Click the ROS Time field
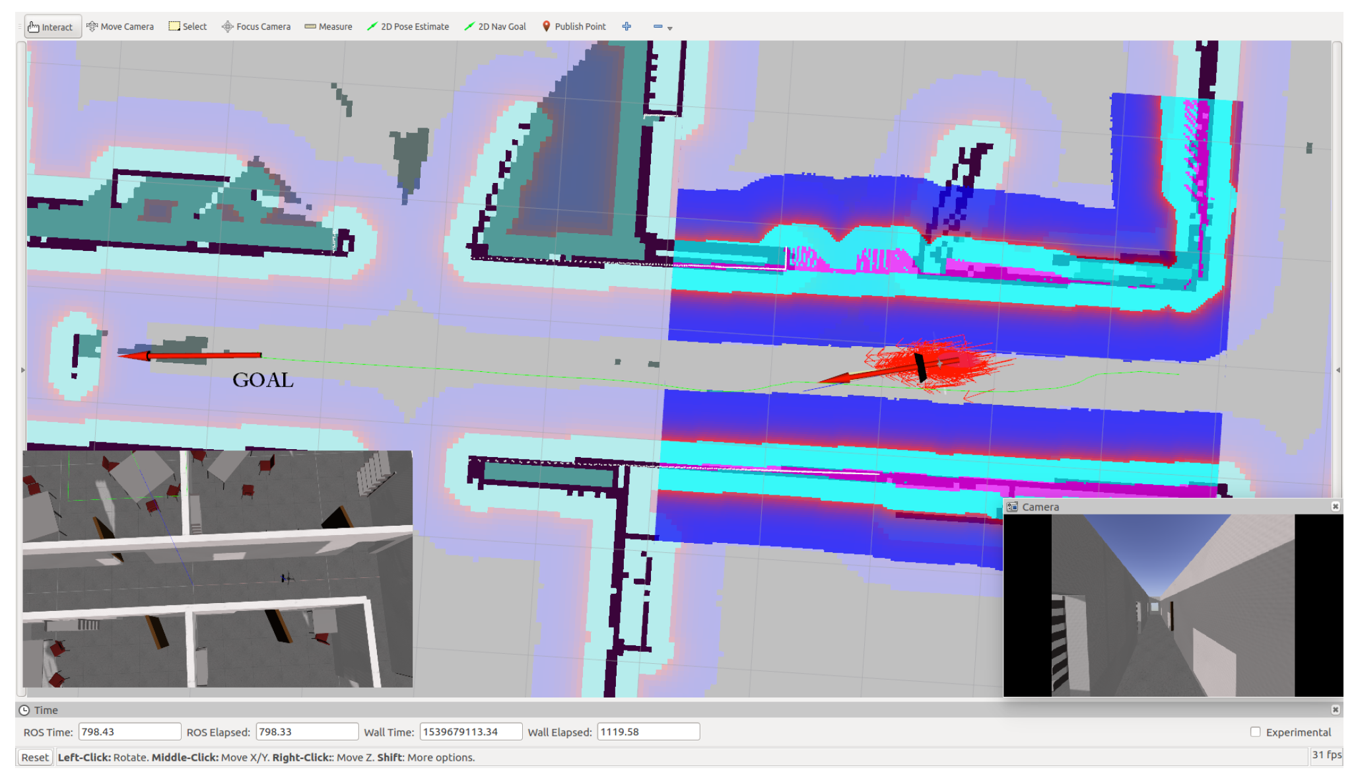The width and height of the screenshot is (1358, 784). click(x=129, y=732)
